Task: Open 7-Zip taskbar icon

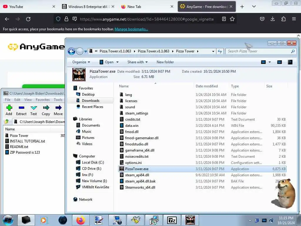Action: click(172, 220)
